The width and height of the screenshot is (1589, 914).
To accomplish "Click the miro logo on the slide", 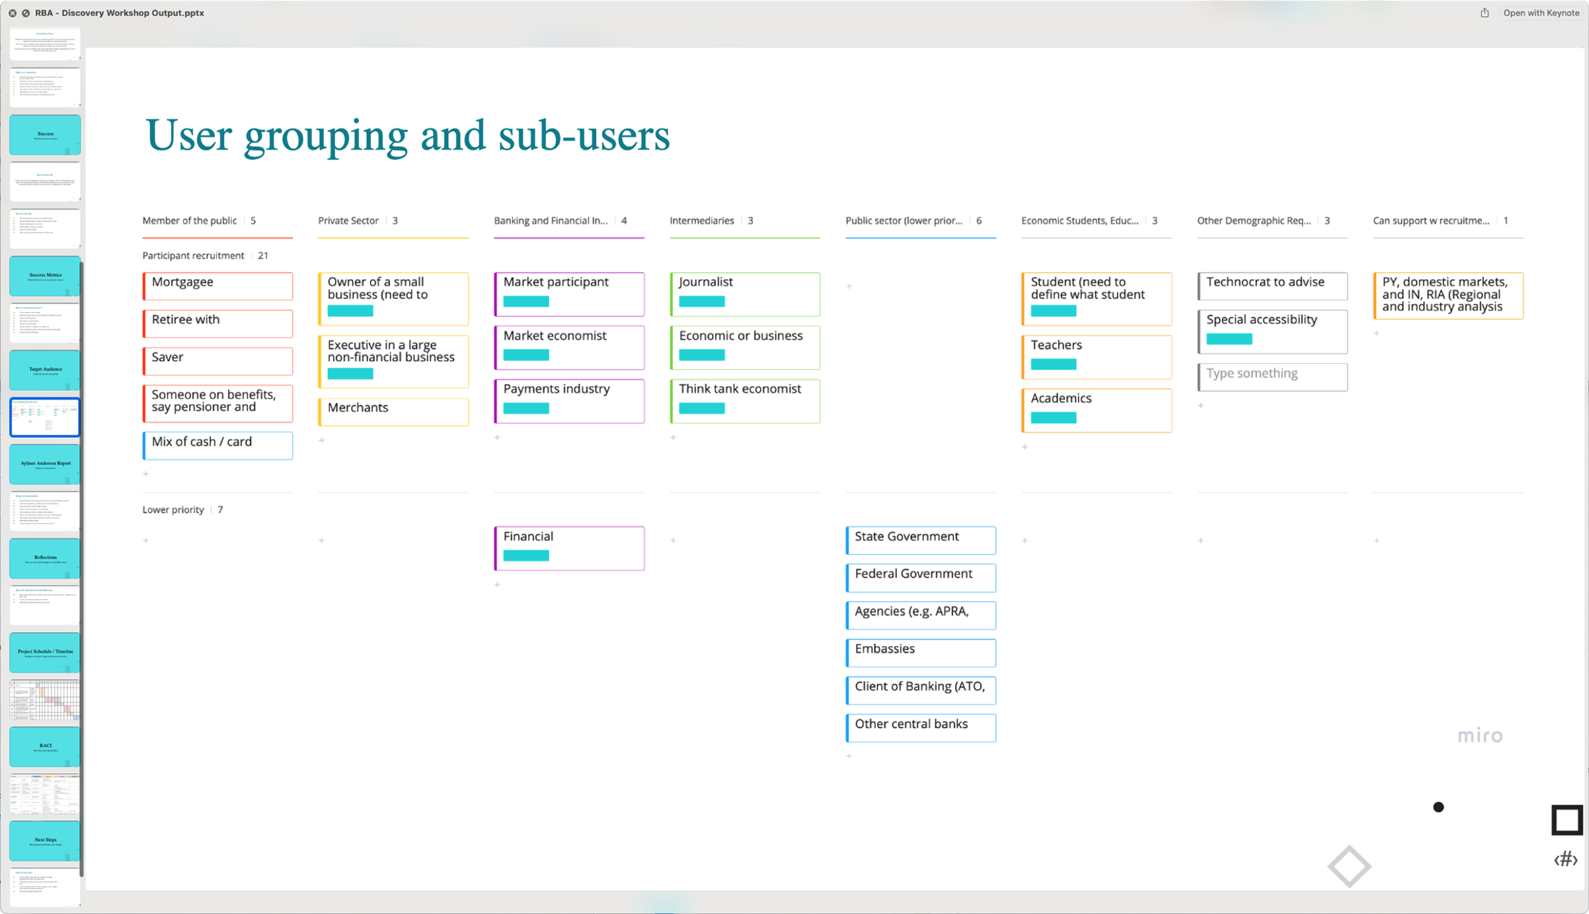I will (x=1479, y=736).
